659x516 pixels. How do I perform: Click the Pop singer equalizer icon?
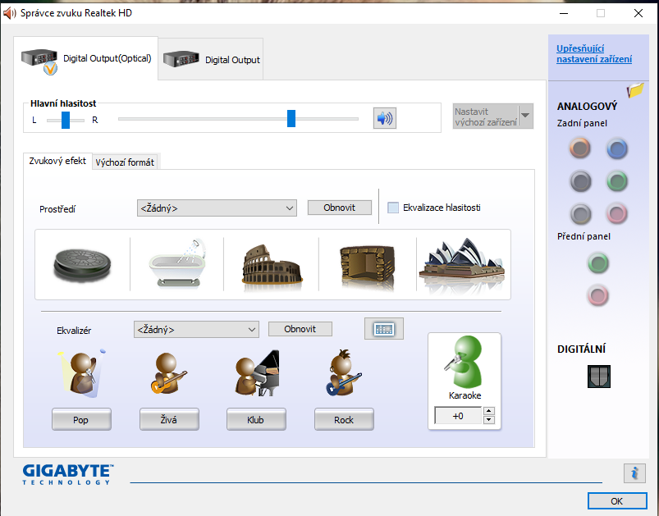82,374
